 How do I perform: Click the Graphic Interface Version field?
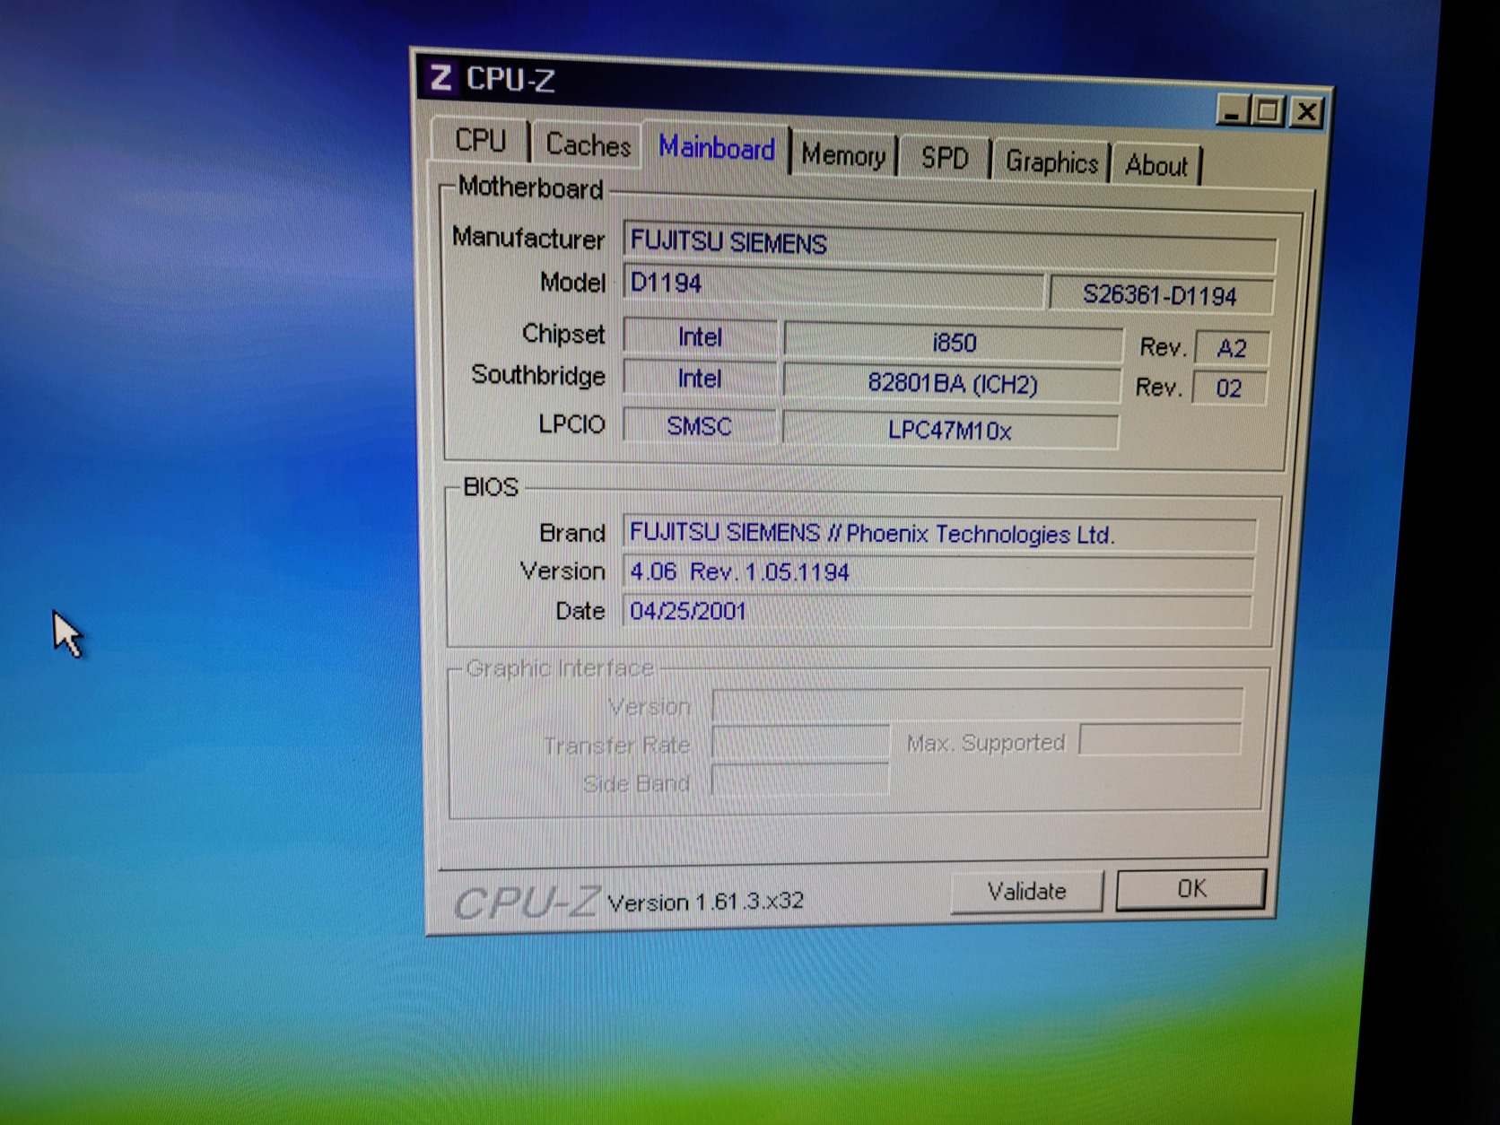(x=977, y=705)
